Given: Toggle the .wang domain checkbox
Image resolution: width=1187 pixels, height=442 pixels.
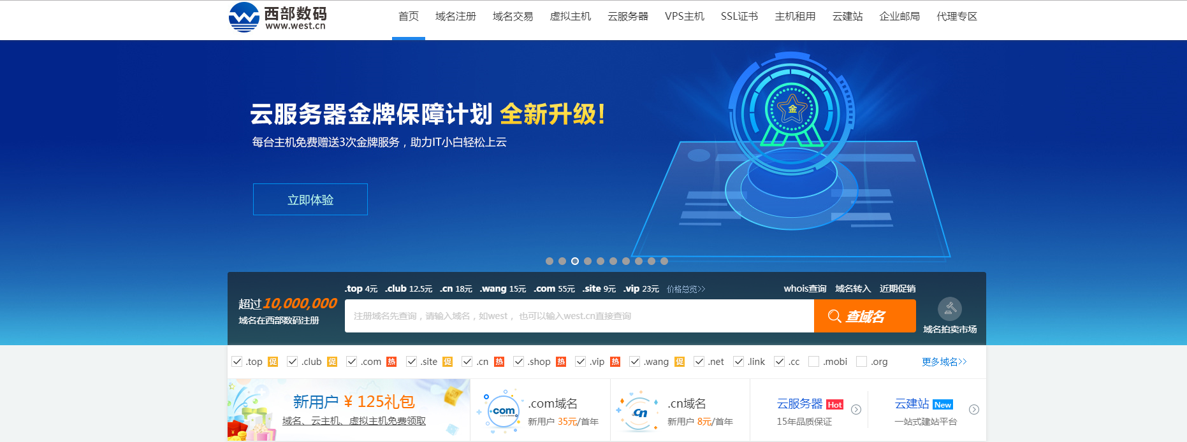Looking at the screenshot, I should [x=635, y=362].
